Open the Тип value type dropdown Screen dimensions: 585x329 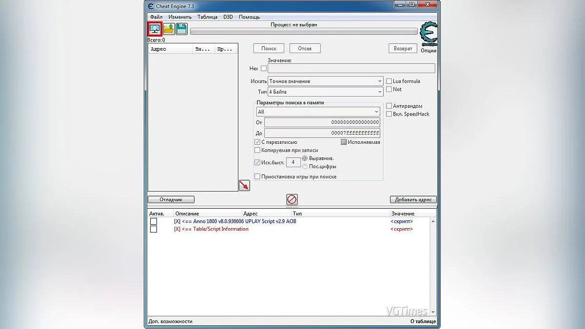(325, 92)
